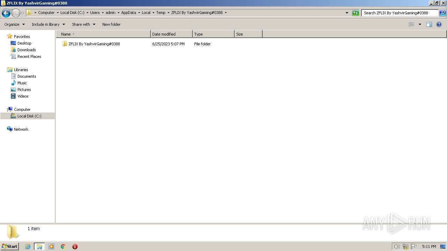The width and height of the screenshot is (447, 251).
Task: Select Network in navigation pane
Action: [21, 129]
